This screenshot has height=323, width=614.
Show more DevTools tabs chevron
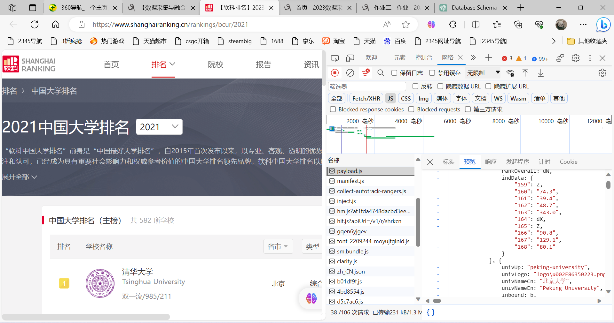click(473, 57)
